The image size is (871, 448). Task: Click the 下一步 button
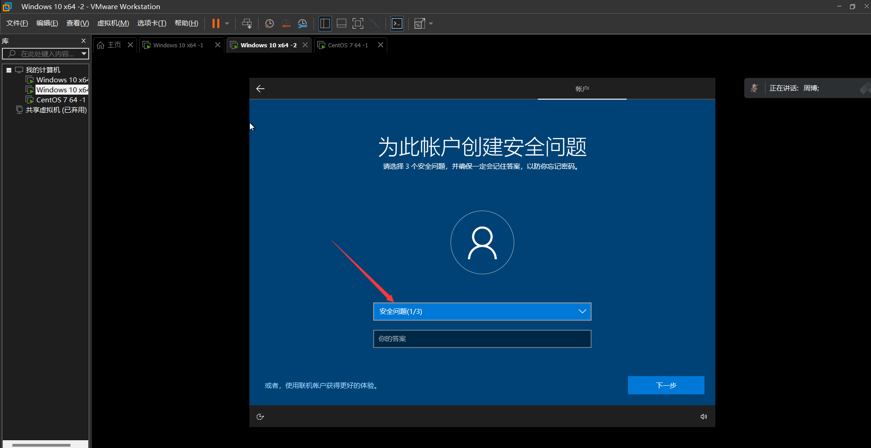666,385
